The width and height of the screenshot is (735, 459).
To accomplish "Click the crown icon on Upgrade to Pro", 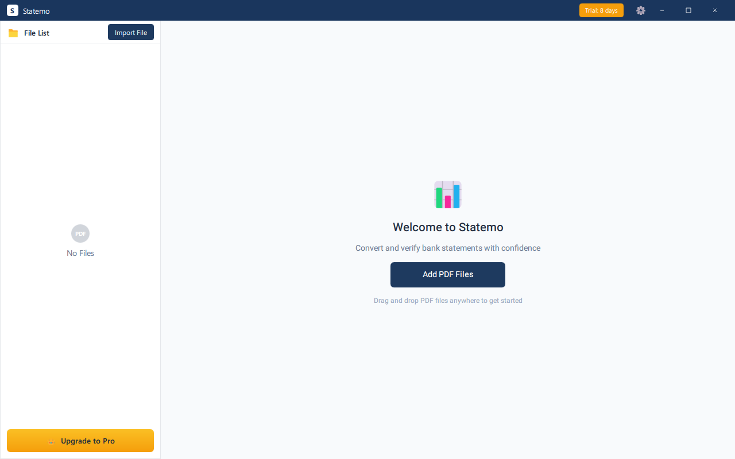I will point(51,441).
